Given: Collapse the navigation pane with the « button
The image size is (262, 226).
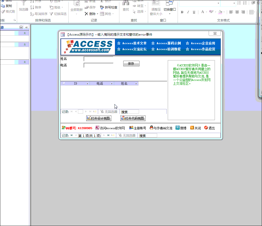Looking at the screenshot, I should pos(26,27).
